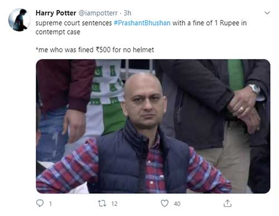Click the green flag shirt in the photo
279x216 pixels.
click(x=108, y=96)
